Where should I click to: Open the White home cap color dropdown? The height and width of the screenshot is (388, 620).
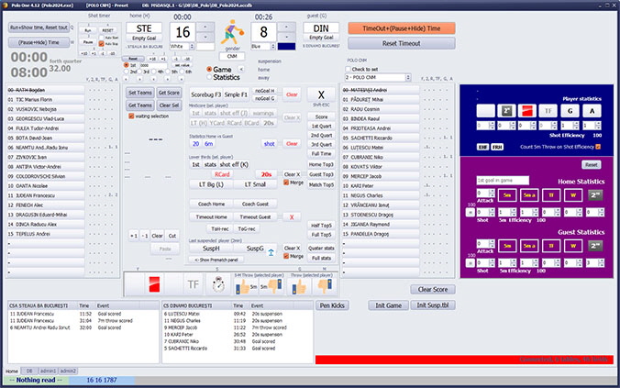tap(192, 46)
